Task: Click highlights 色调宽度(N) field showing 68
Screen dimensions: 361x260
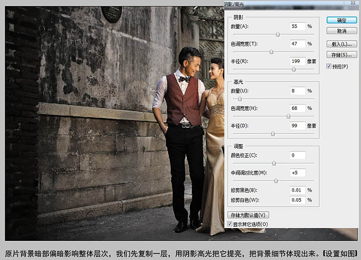Action: (x=298, y=108)
